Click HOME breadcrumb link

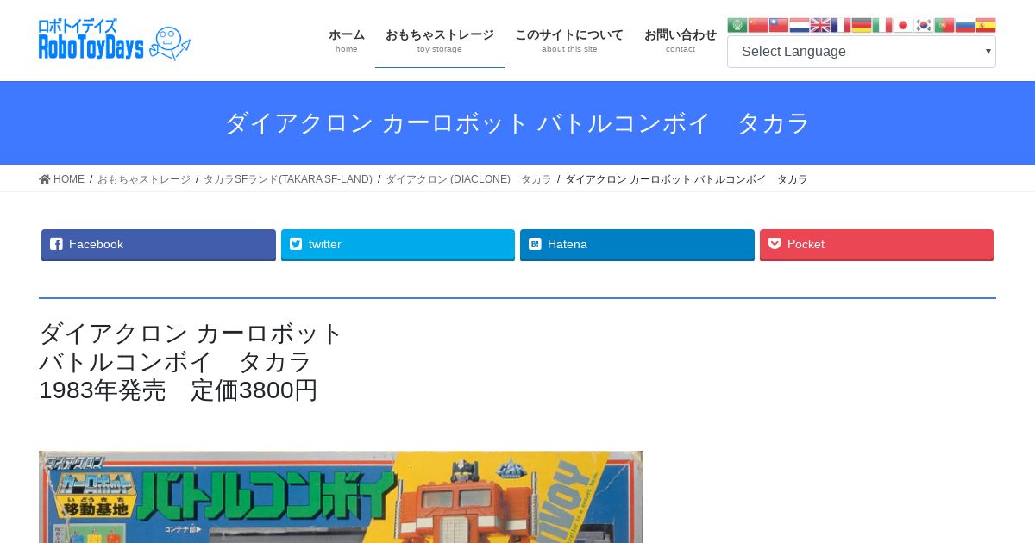click(x=62, y=179)
